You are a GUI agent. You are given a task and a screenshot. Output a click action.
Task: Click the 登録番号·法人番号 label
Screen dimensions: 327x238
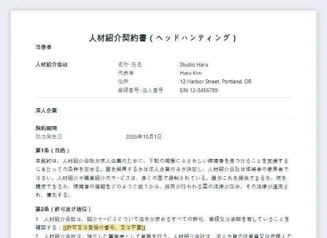pos(140,90)
